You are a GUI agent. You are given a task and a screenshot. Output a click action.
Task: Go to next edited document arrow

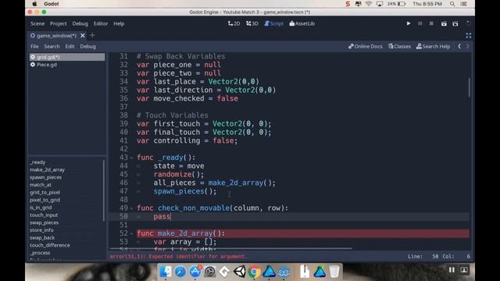468,47
